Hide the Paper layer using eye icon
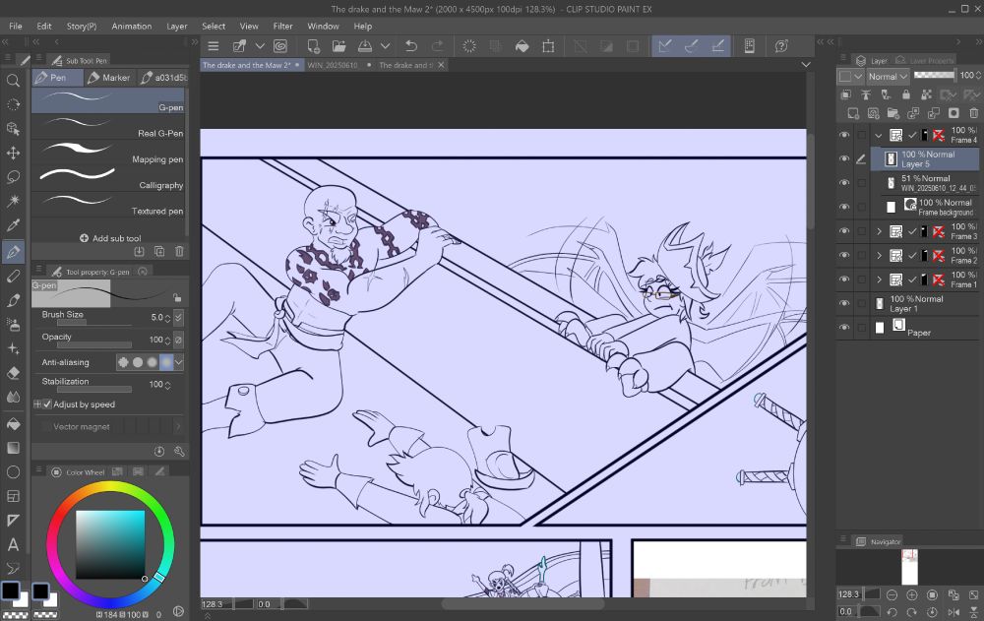 (844, 328)
